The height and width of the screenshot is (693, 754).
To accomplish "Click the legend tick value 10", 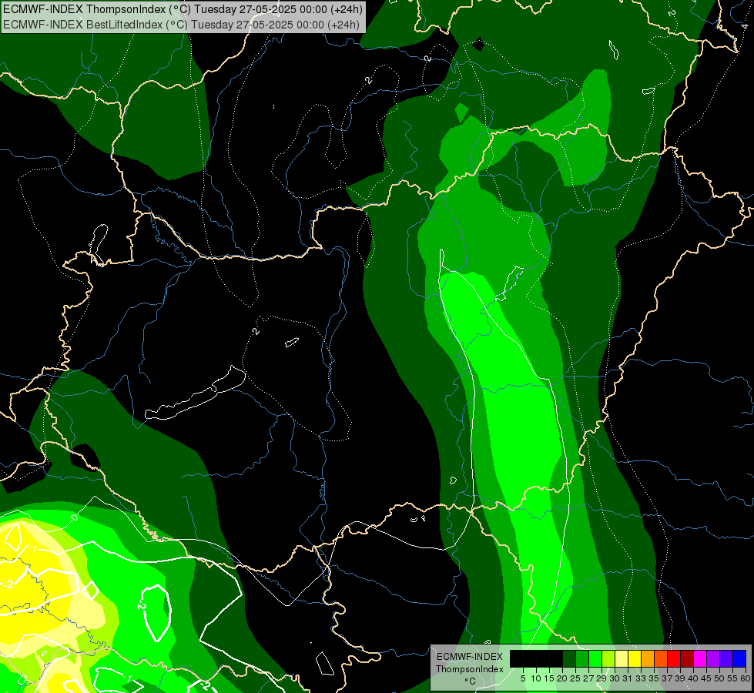I will pyautogui.click(x=536, y=678).
